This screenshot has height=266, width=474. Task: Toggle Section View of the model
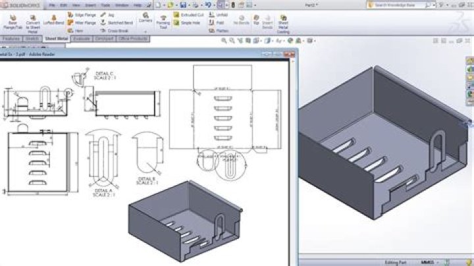coord(248,41)
